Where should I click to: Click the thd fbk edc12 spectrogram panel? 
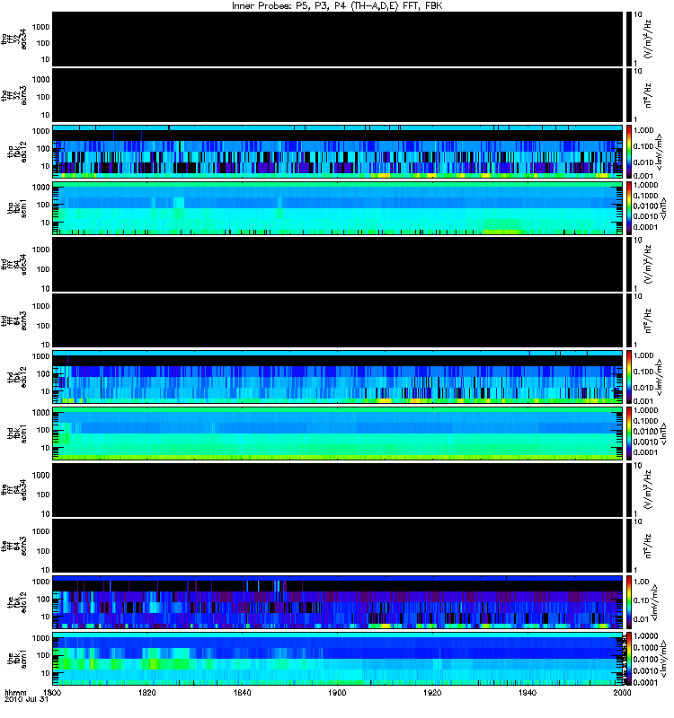(337, 377)
